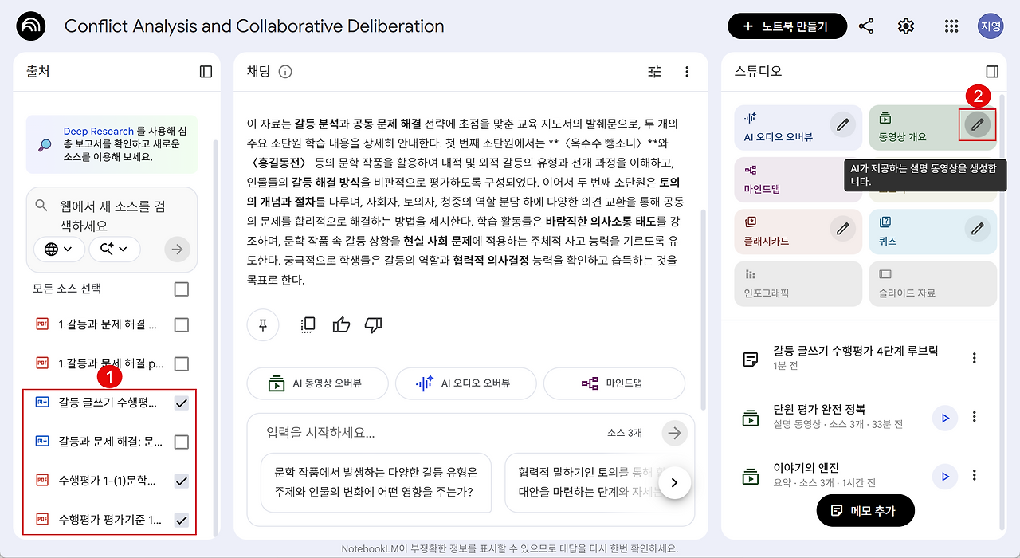Open the 퀴즈 studio card

932,232
